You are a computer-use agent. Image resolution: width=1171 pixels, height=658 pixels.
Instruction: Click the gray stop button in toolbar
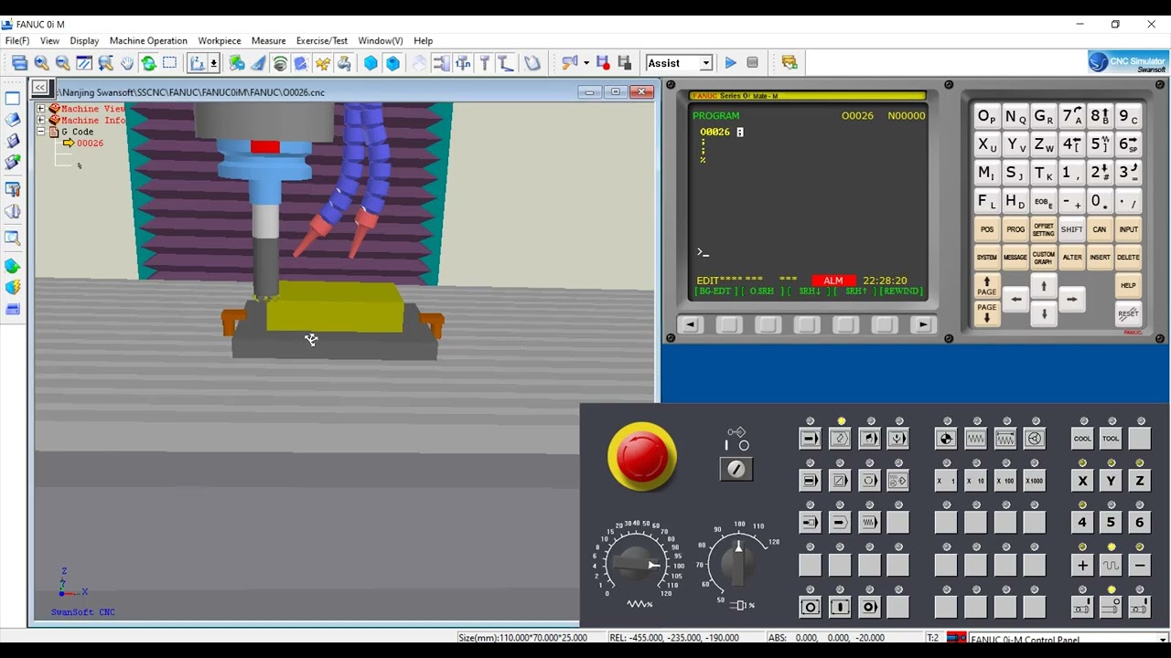[x=752, y=63]
